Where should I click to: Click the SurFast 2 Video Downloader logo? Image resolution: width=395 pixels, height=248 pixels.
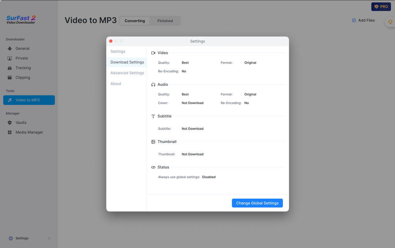click(21, 20)
